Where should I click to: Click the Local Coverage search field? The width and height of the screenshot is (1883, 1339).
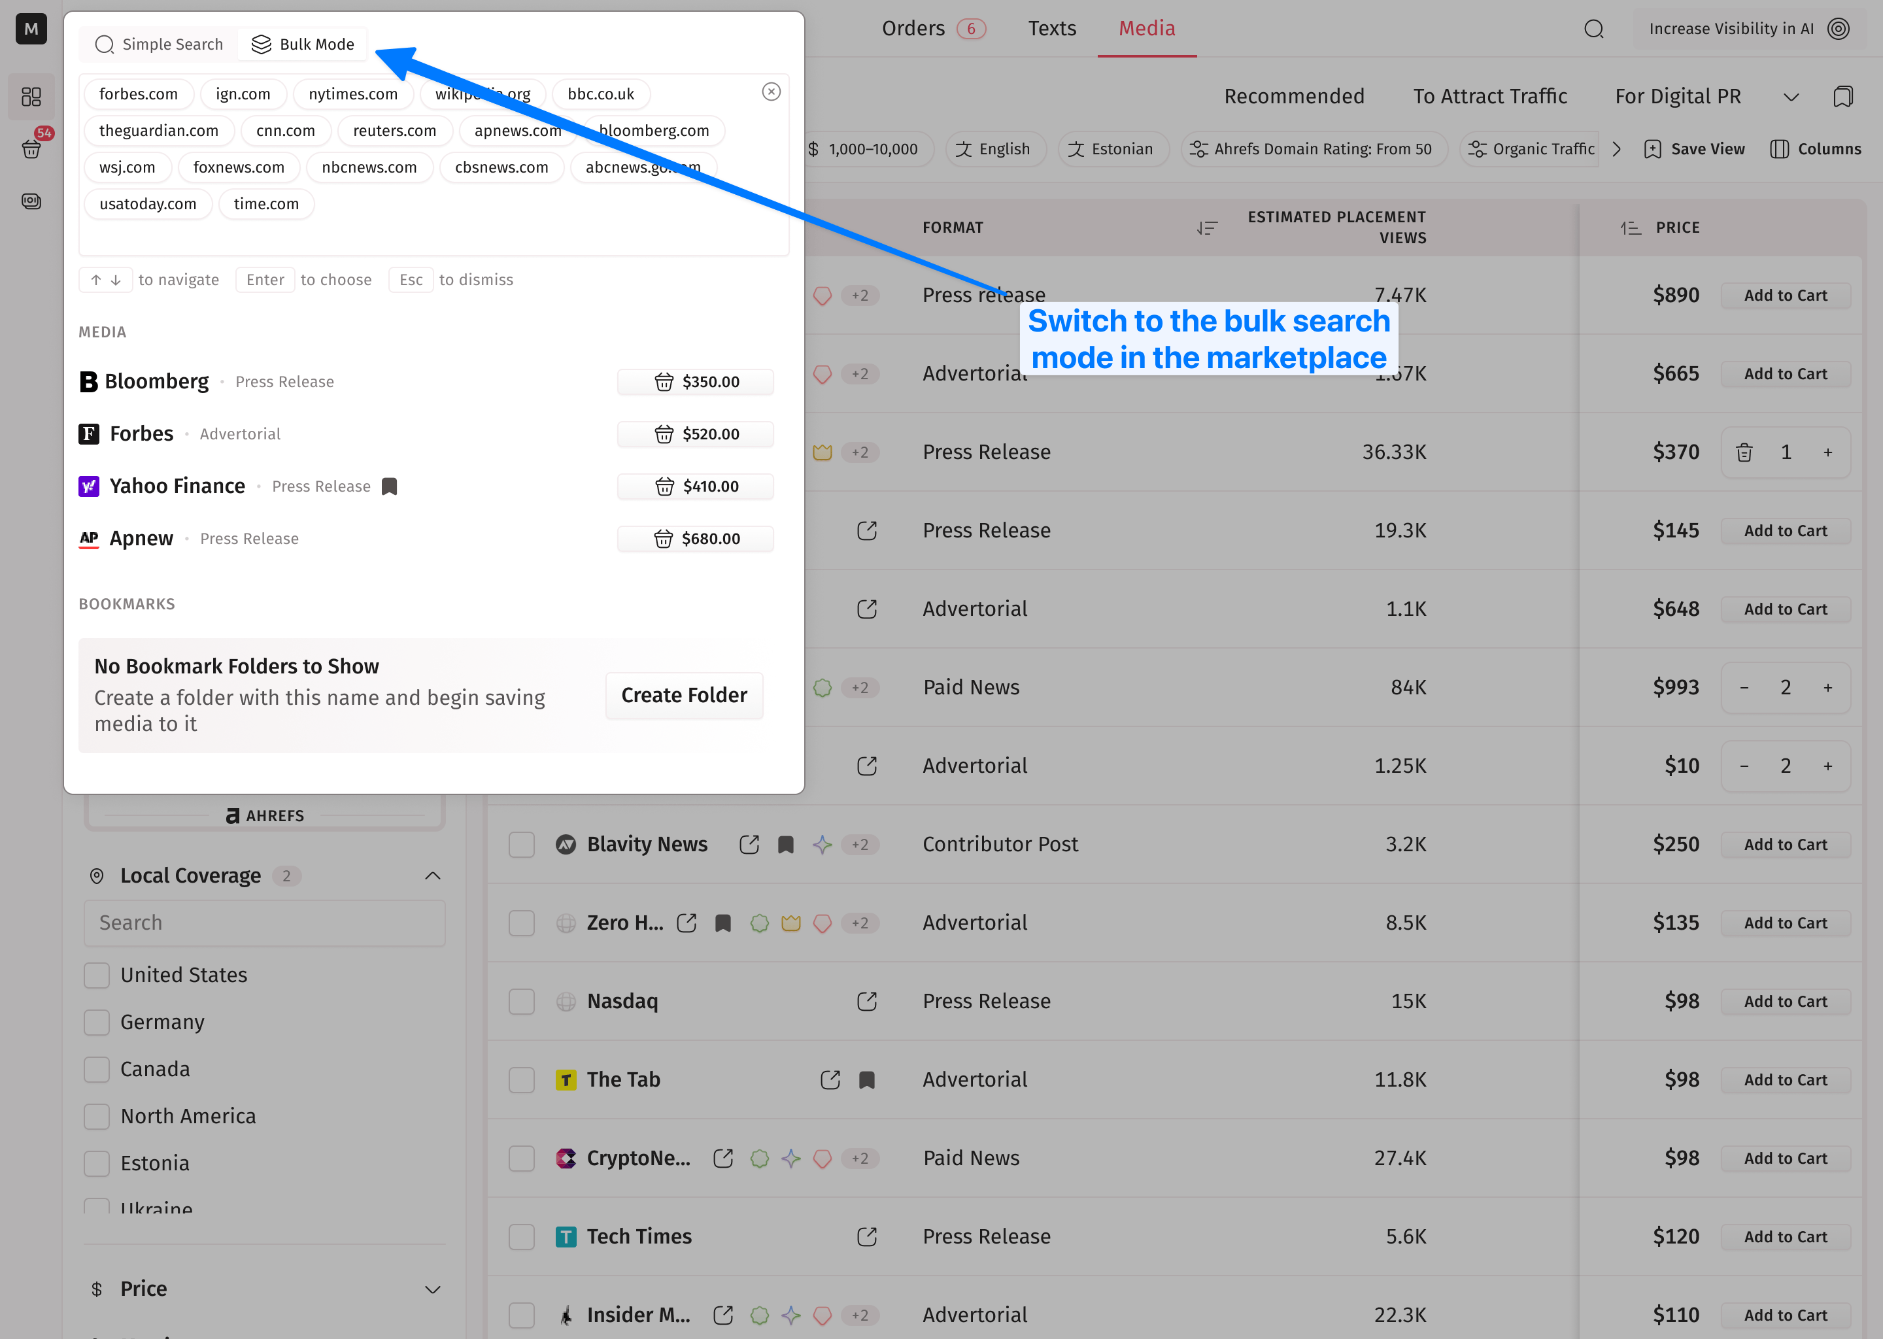click(264, 923)
